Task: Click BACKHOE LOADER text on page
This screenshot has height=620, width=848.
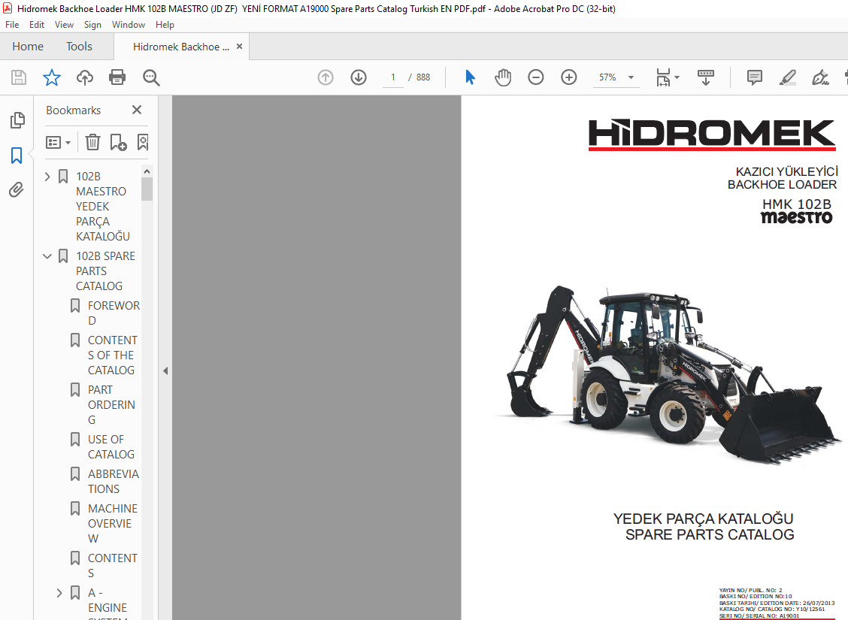Action: pyautogui.click(x=782, y=185)
